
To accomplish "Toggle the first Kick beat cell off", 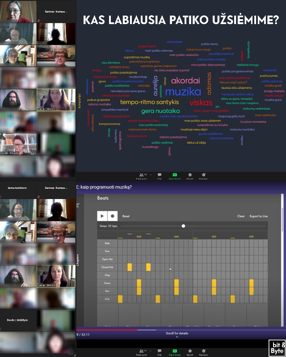I will pyautogui.click(x=120, y=299).
